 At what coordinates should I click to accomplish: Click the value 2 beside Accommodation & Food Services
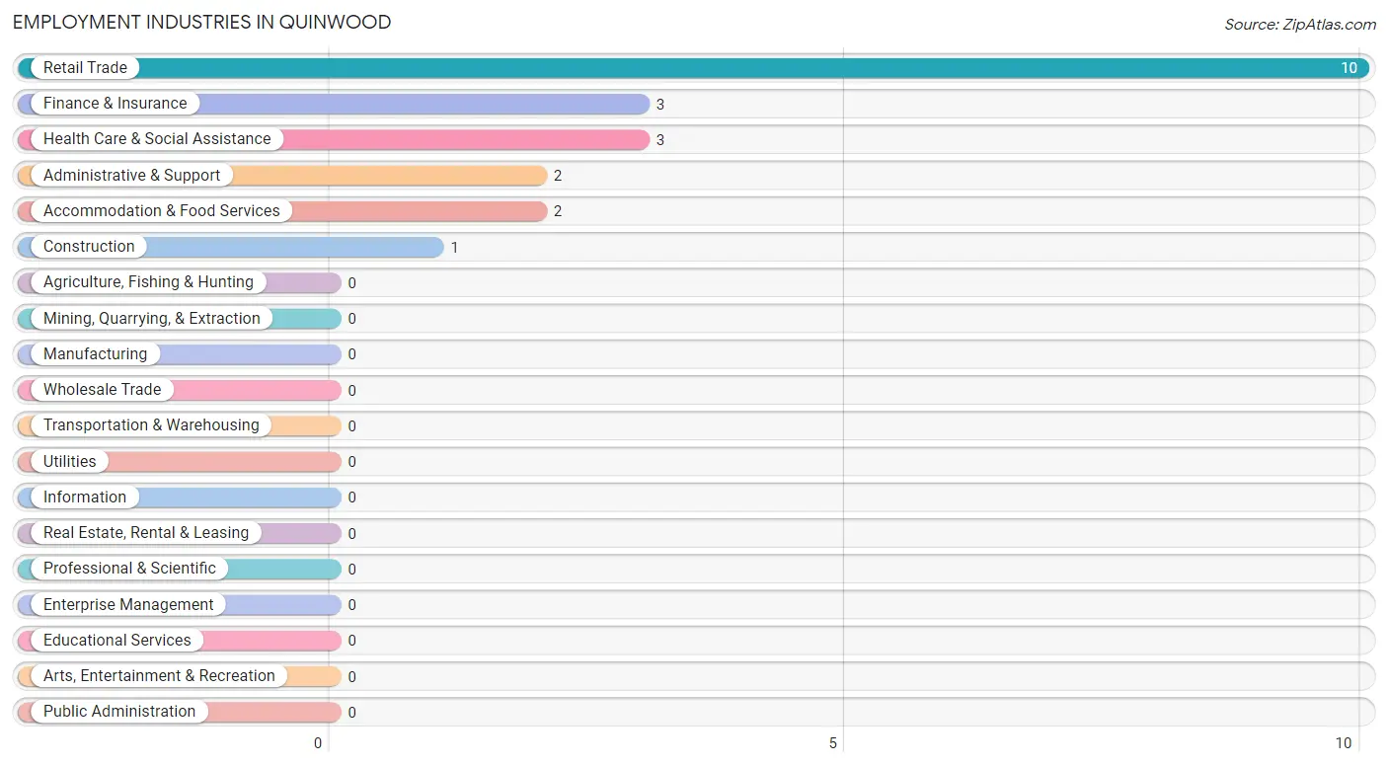[x=558, y=211]
